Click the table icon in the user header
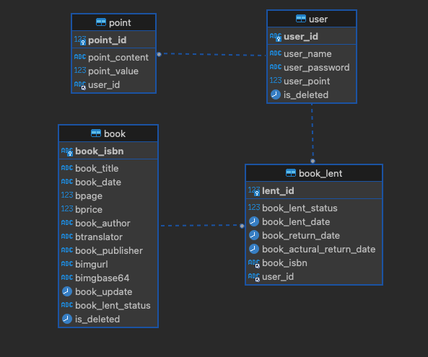The height and width of the screenshot is (357, 428). (301, 19)
